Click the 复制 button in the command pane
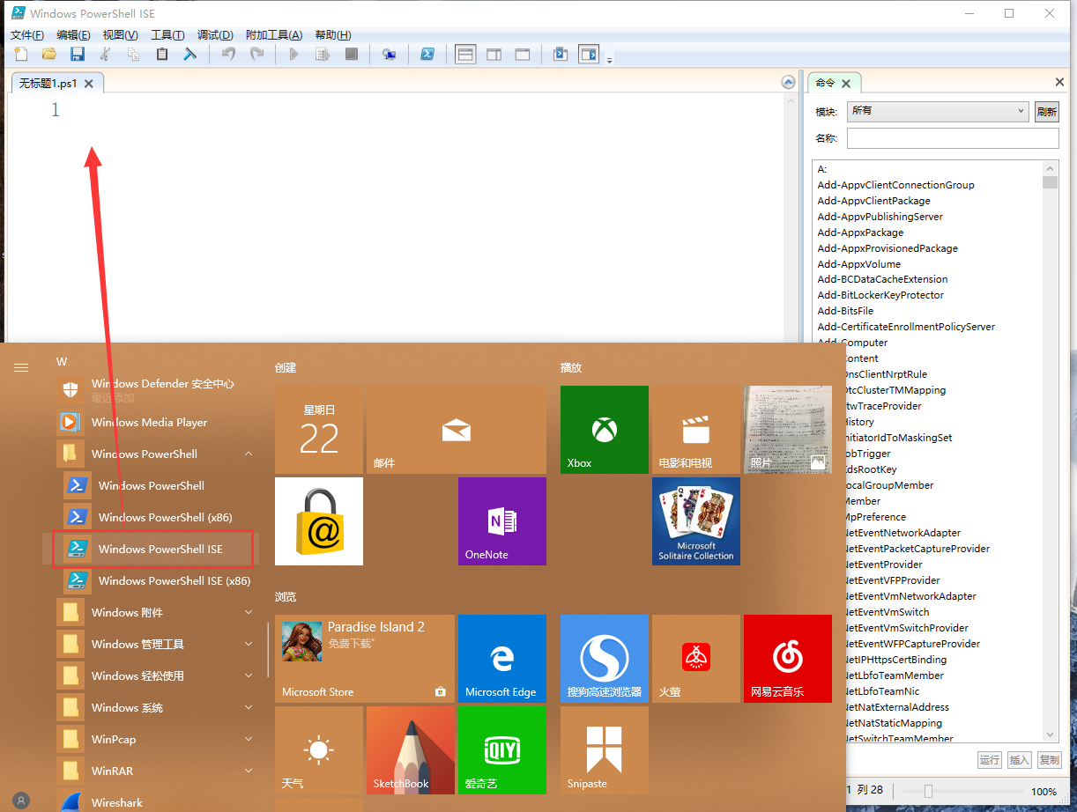The height and width of the screenshot is (812, 1077). tap(1049, 760)
